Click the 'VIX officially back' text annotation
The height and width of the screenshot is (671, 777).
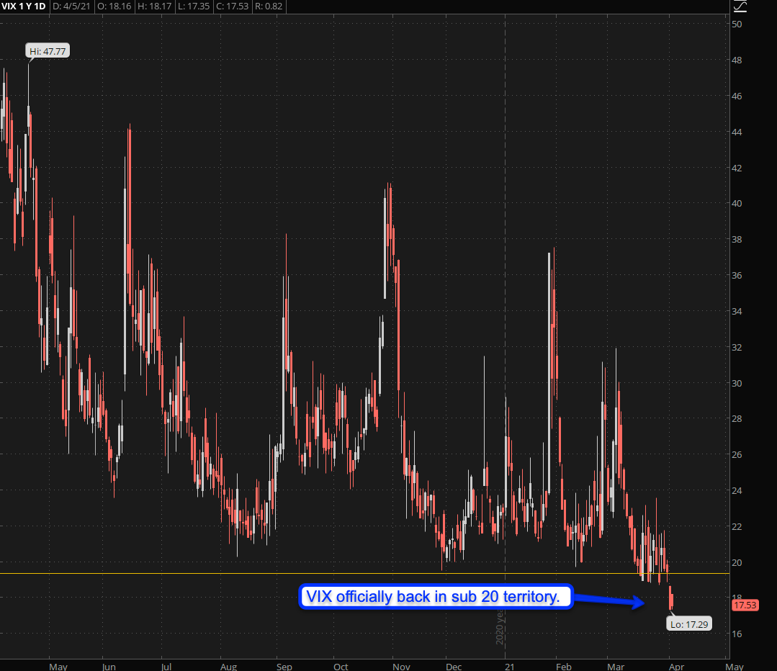pos(435,596)
